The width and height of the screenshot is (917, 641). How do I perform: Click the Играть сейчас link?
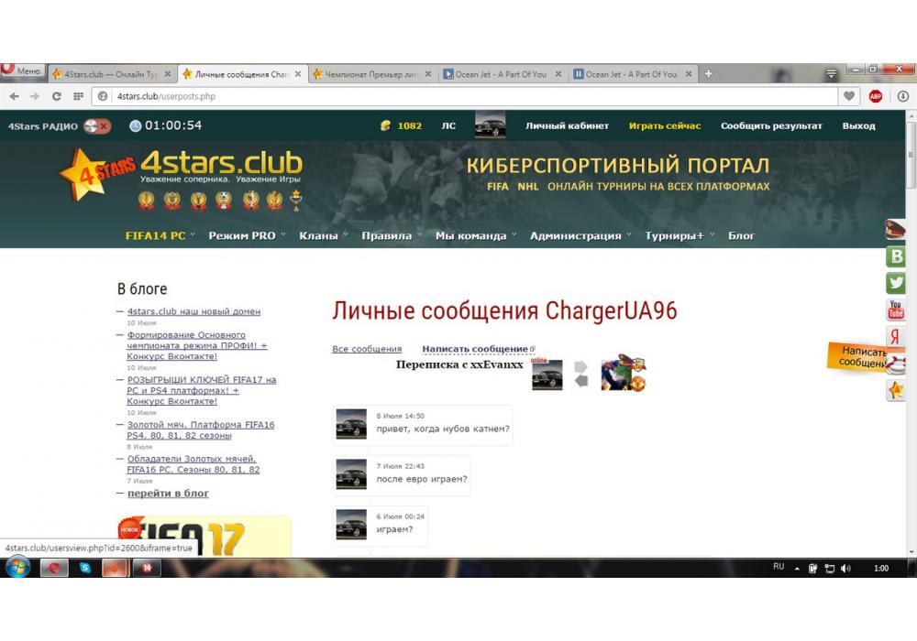pos(664,125)
